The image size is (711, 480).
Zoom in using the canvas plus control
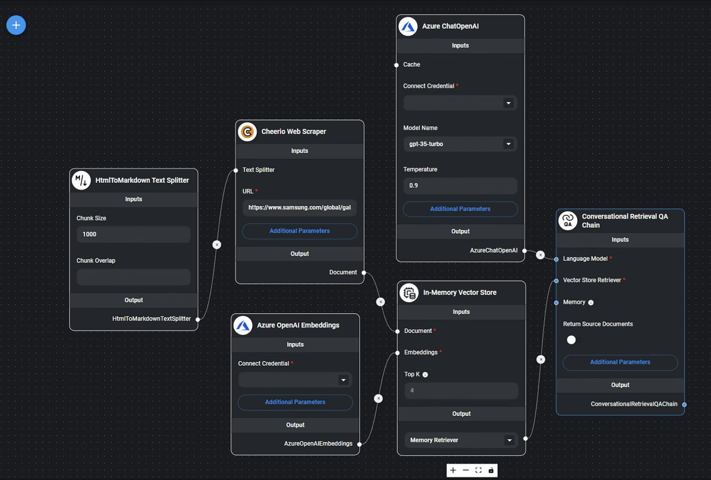click(453, 470)
